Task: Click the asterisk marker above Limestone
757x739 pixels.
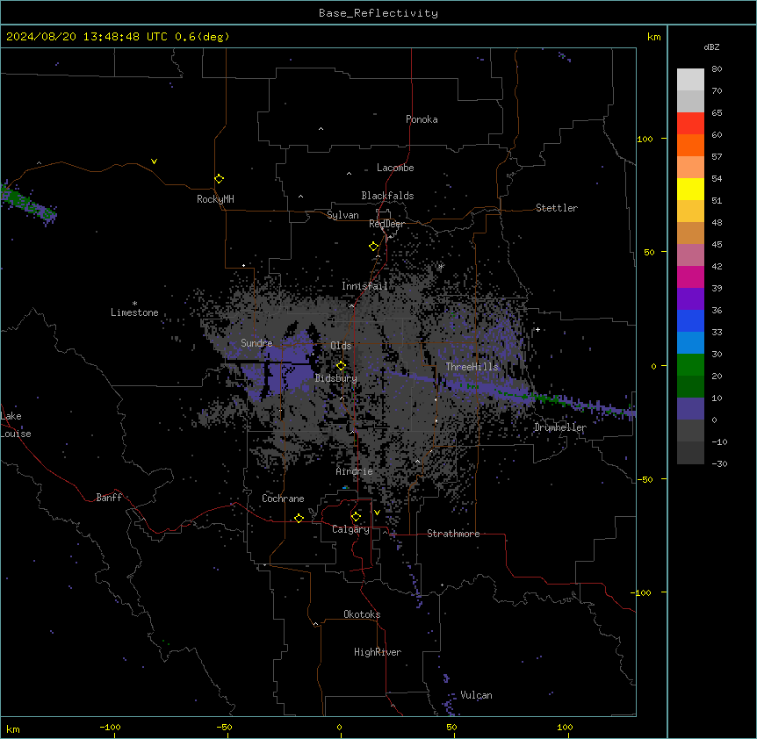Action: point(134,304)
